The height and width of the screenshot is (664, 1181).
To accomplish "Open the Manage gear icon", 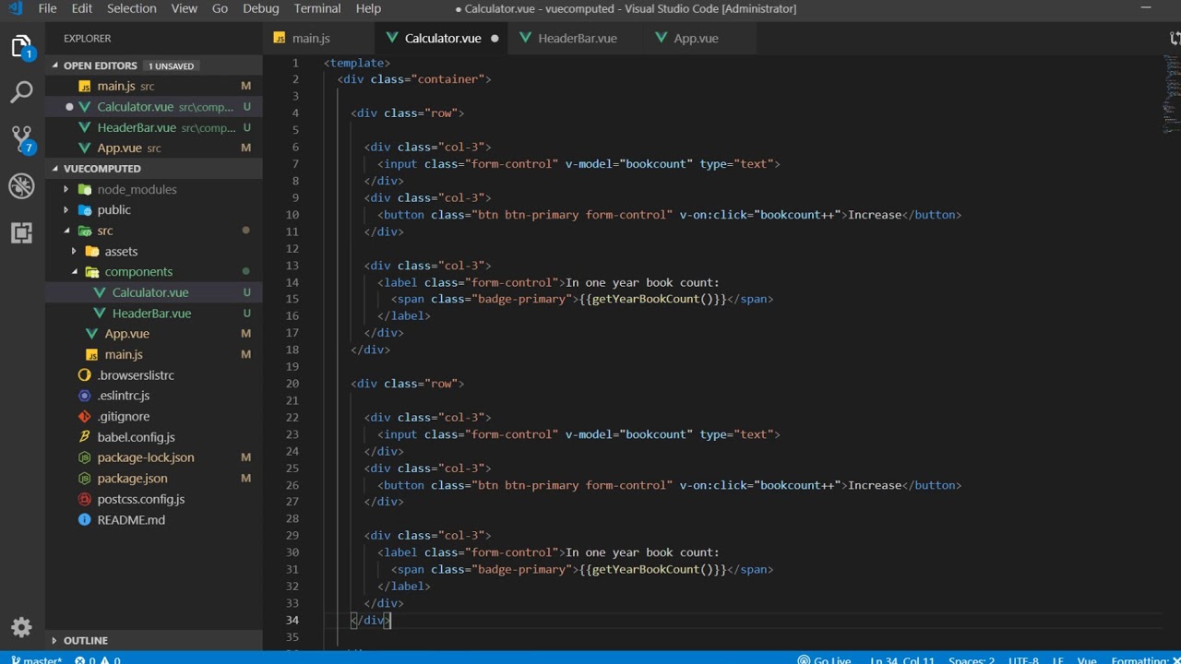I will [21, 627].
